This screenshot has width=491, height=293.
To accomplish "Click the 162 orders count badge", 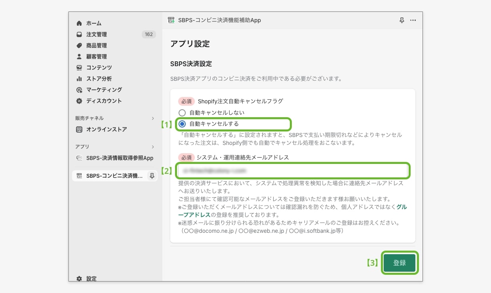I will click(148, 34).
